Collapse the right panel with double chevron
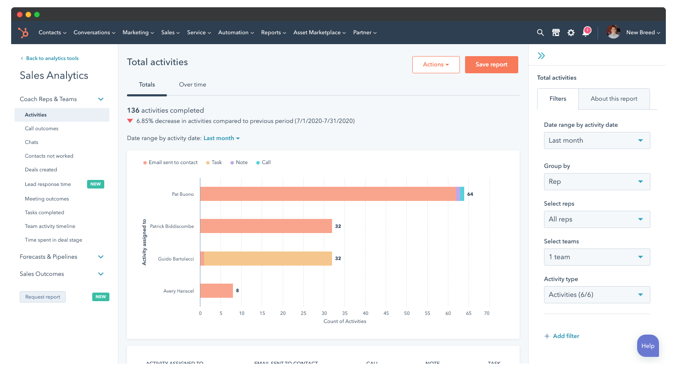Screen dimensions: 677x371 (x=541, y=56)
